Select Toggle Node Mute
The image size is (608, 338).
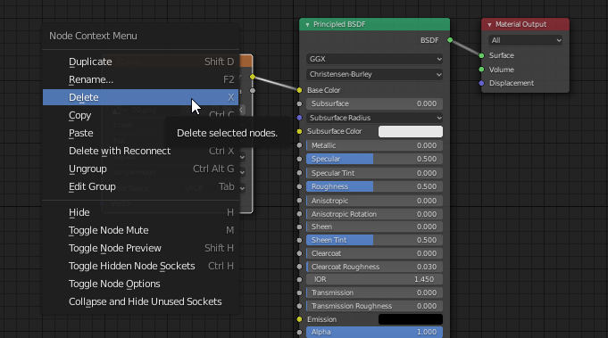click(140, 230)
